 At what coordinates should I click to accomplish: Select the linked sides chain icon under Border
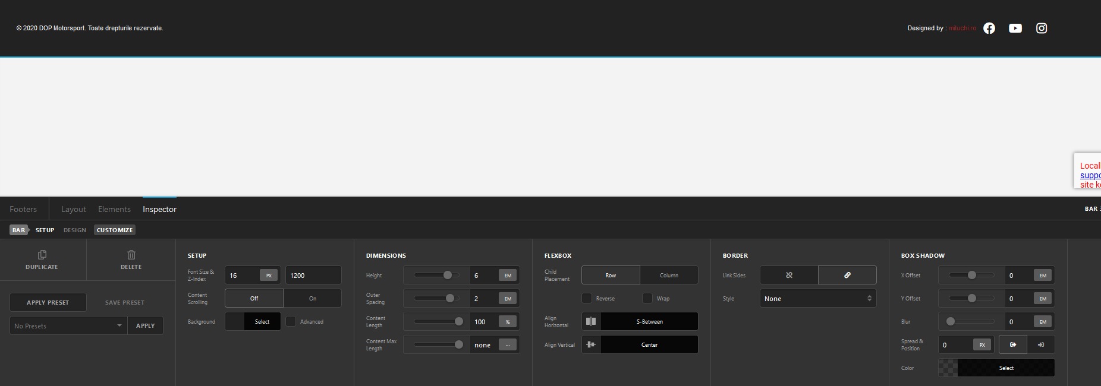point(847,275)
